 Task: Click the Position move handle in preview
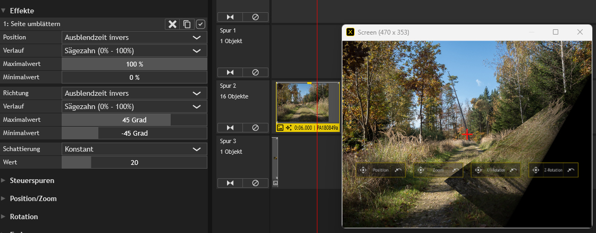[x=363, y=170]
